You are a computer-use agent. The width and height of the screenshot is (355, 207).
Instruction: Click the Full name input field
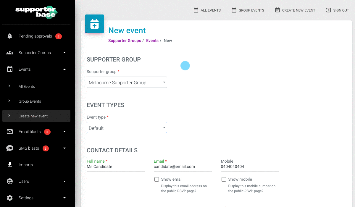click(116, 167)
